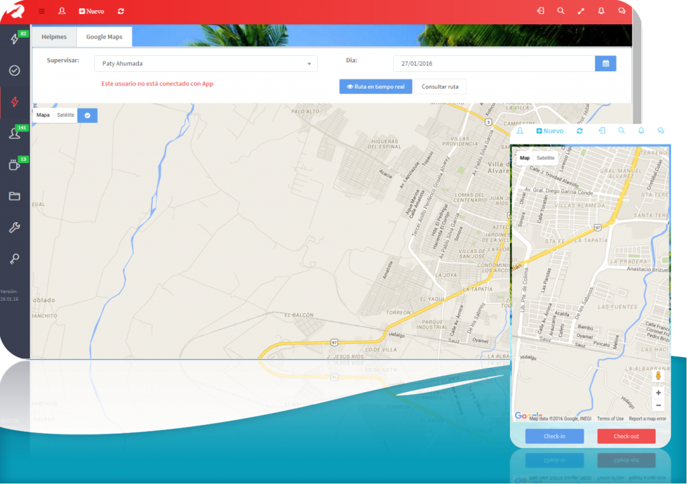
Task: Open the search magnifier in red header
Action: pyautogui.click(x=561, y=11)
